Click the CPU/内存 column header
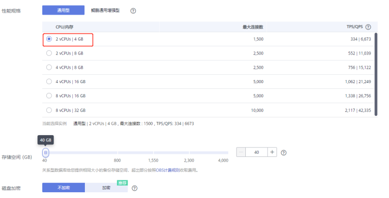Screen dimensions: 389x198 pos(65,27)
